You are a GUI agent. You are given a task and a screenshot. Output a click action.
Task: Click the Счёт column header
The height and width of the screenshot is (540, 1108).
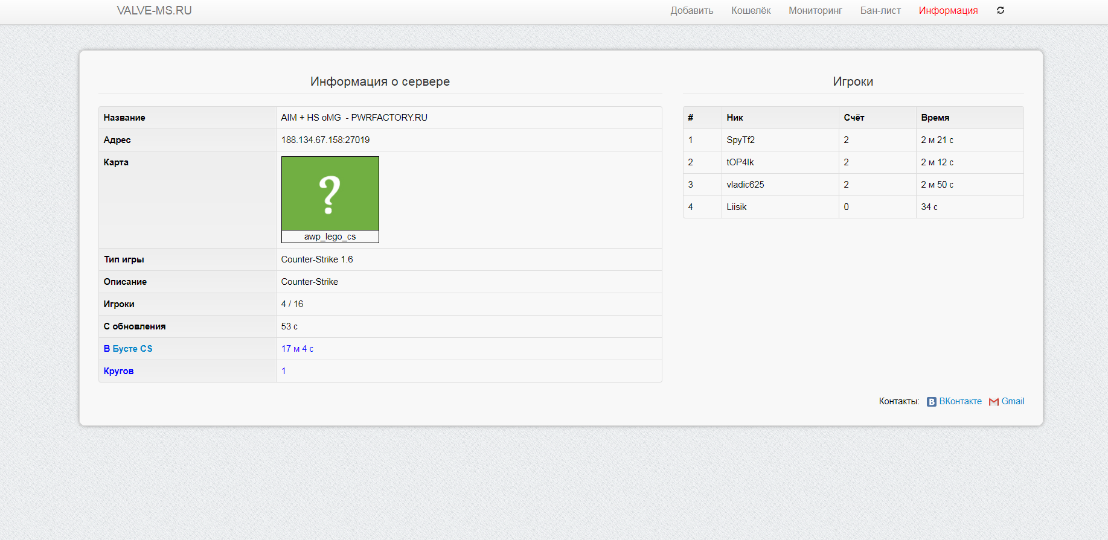(854, 118)
